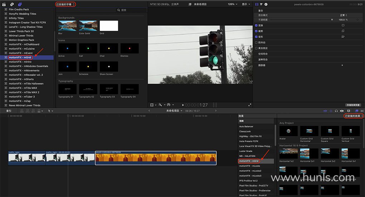Adjust the 不透明度 opacity slider
The height and width of the screenshot is (197, 365).
coord(332,20)
